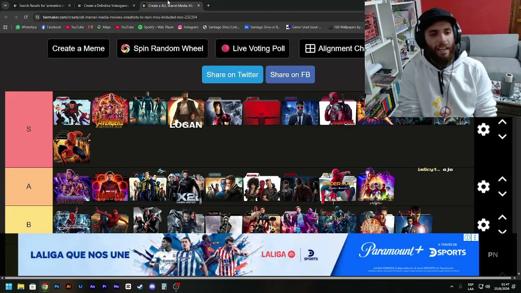Select the Avengers Infinity War poster in S tier
The image size is (521, 293).
(109, 110)
